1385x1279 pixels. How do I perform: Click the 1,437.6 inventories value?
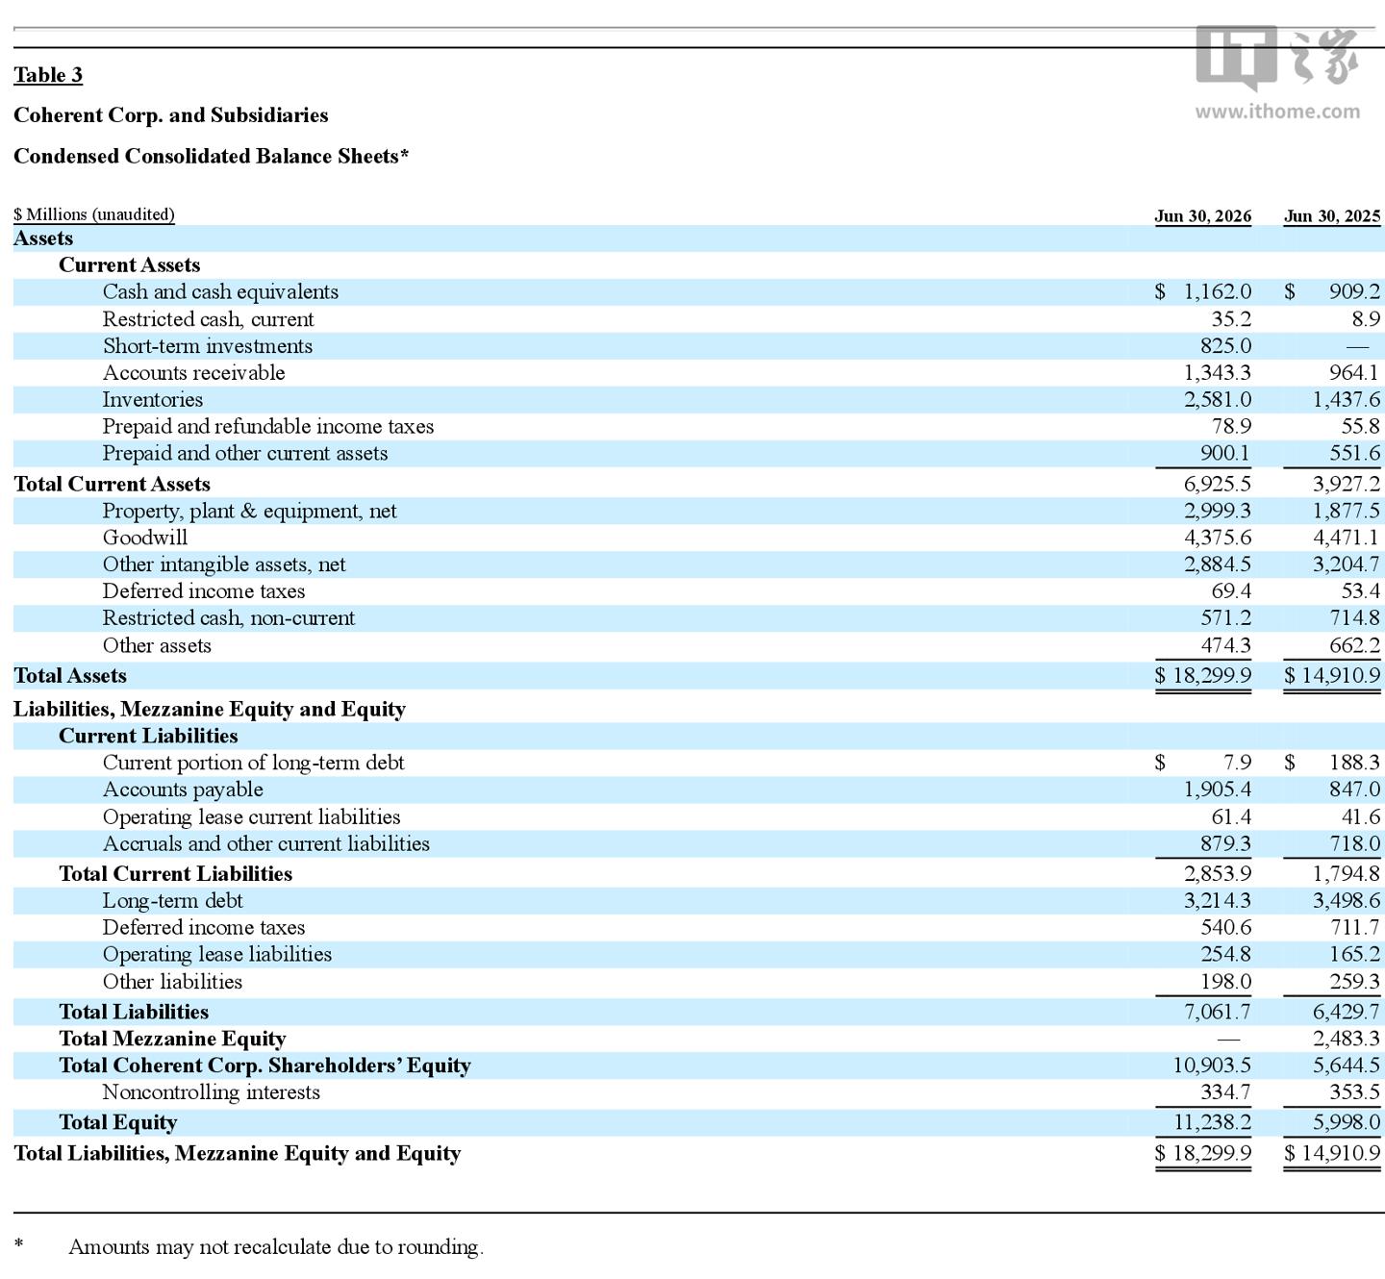tap(1347, 400)
